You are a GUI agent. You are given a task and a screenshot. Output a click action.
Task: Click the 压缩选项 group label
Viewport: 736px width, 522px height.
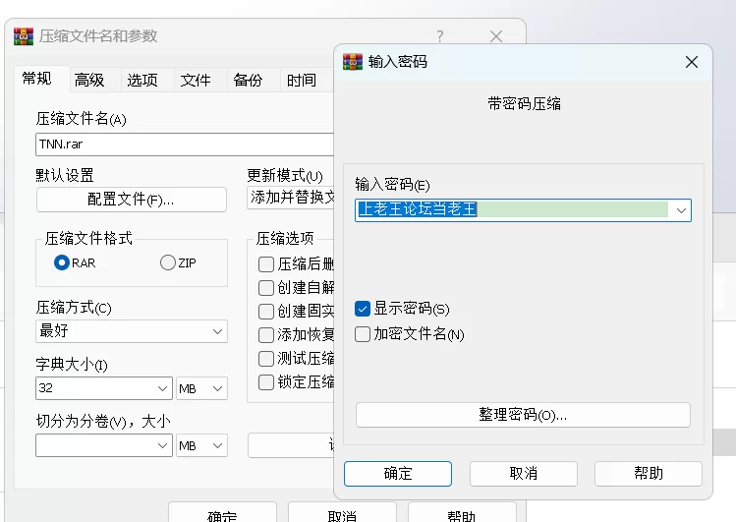[285, 239]
